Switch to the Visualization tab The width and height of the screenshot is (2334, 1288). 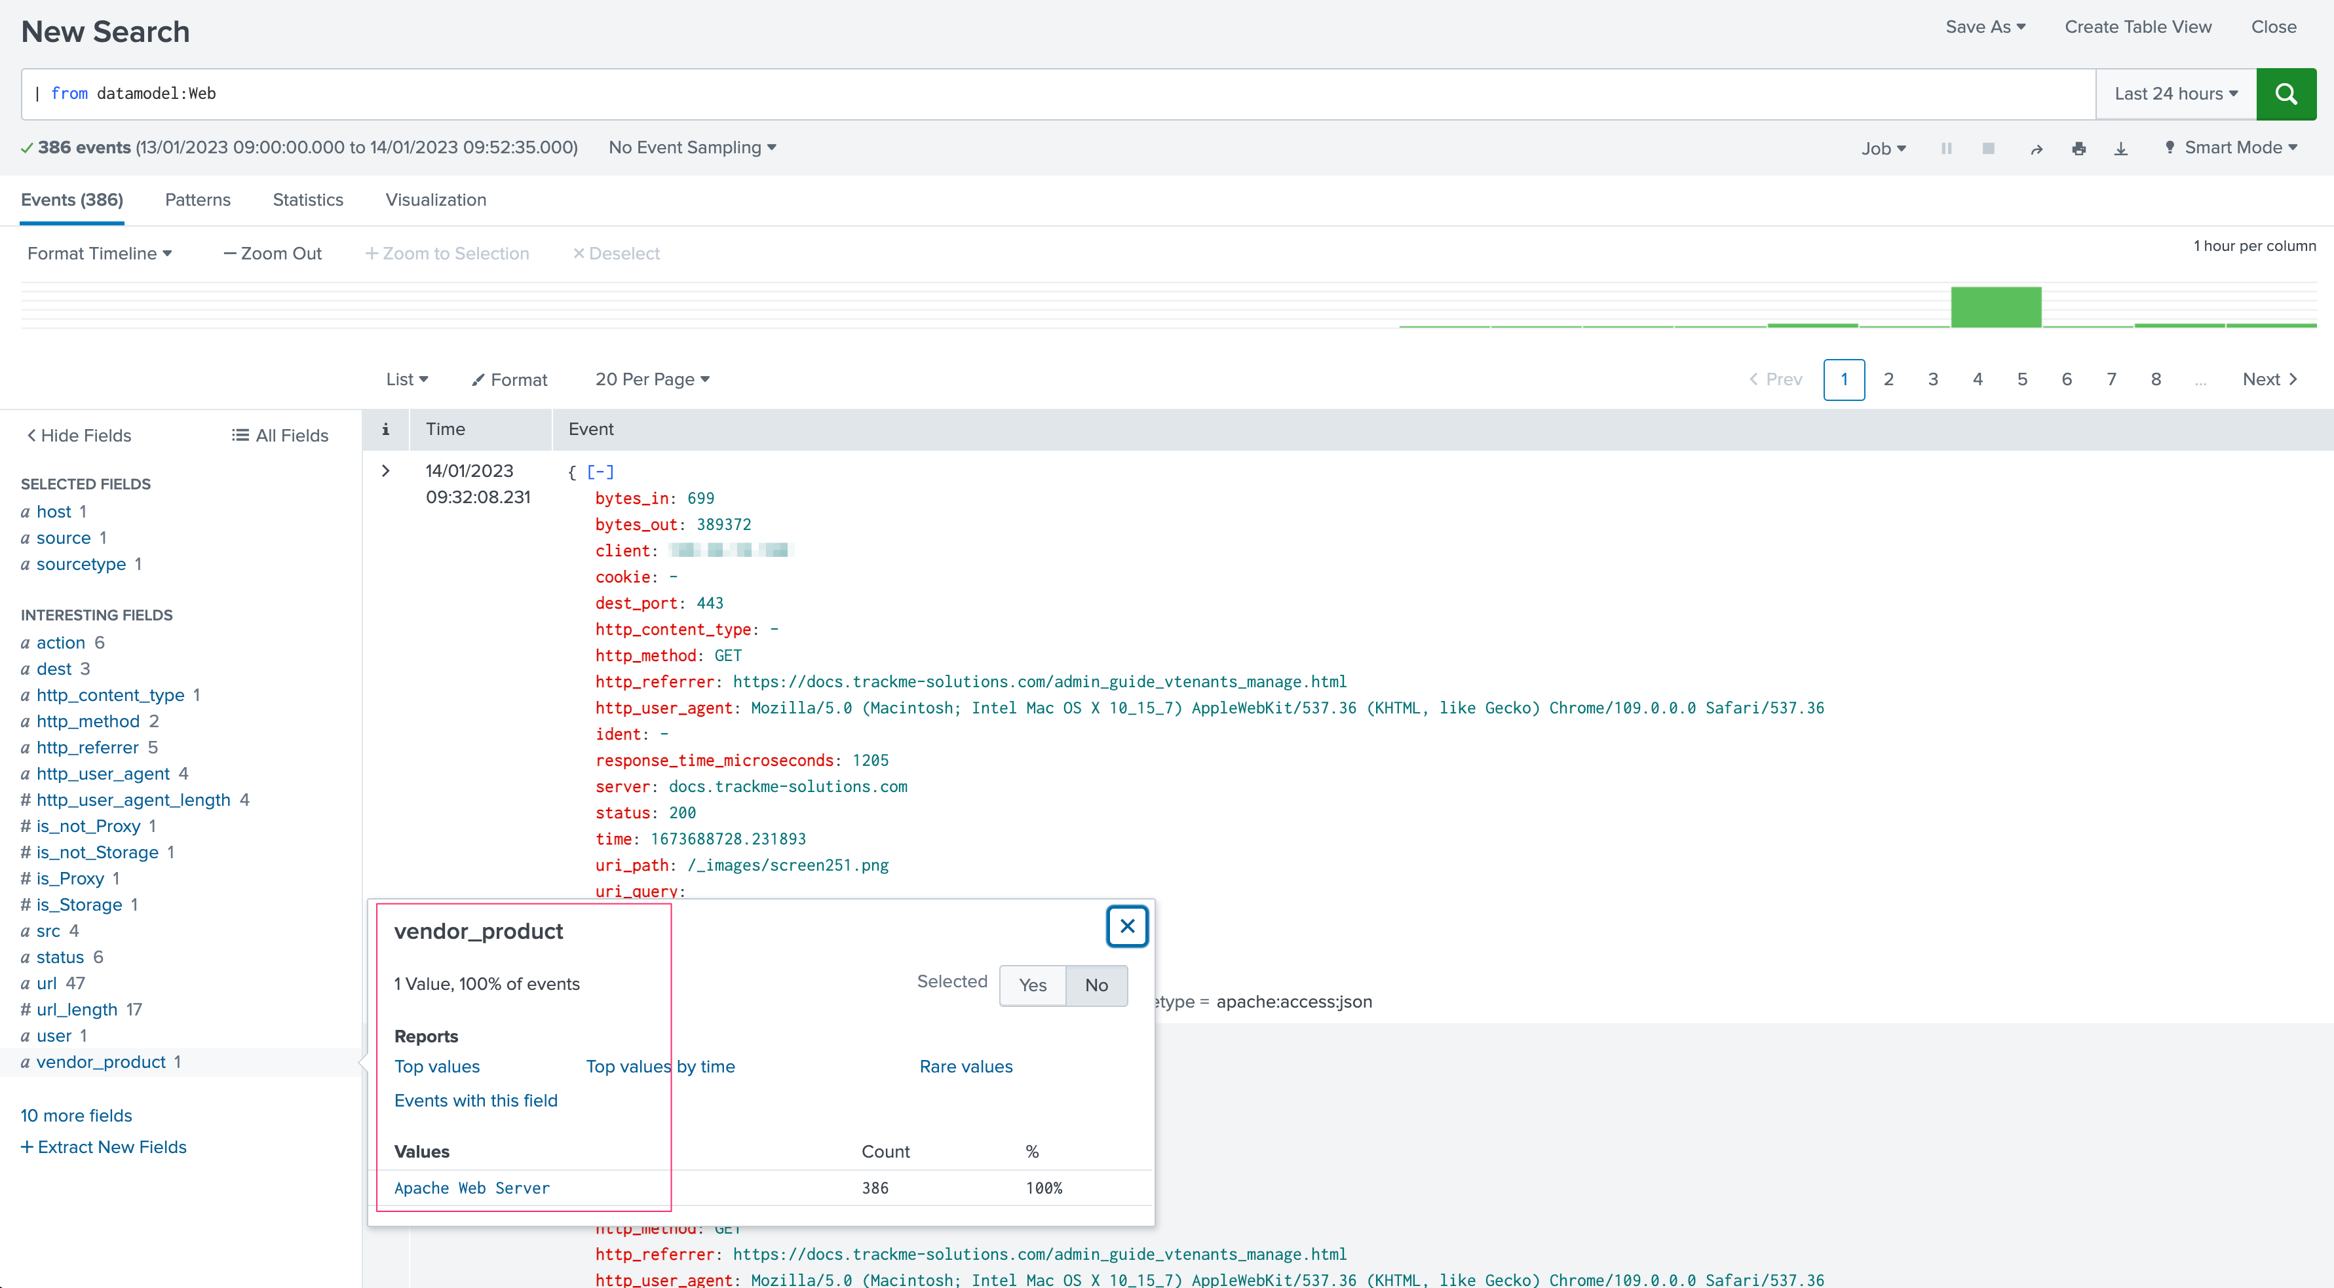(x=436, y=200)
